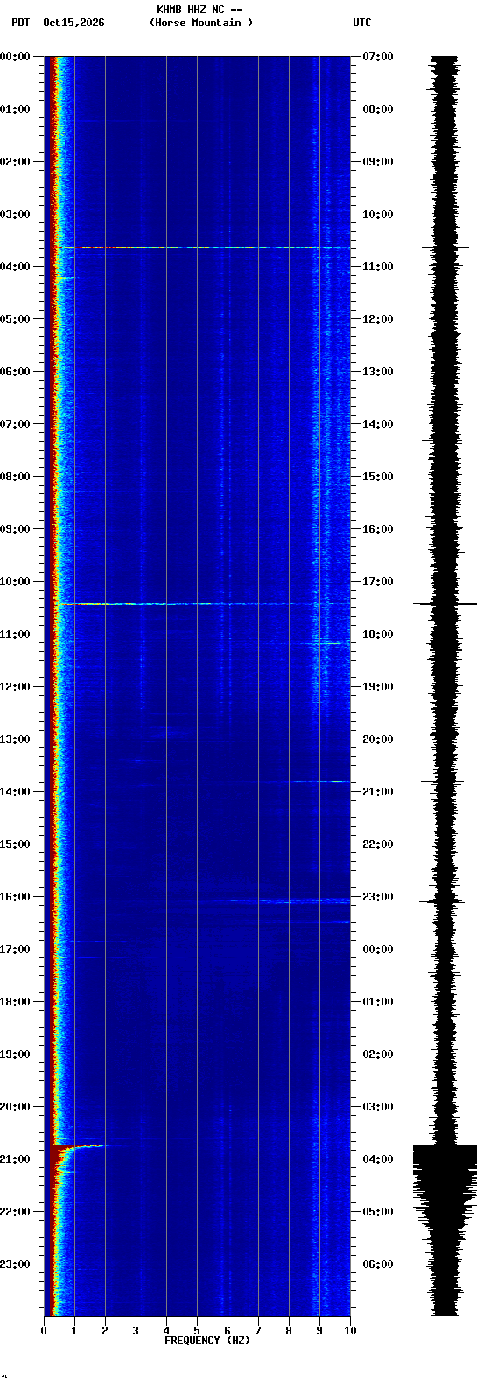The image size is (483, 1386).
Task: Pick the 02:00 UTC axis label
Action: (378, 1054)
